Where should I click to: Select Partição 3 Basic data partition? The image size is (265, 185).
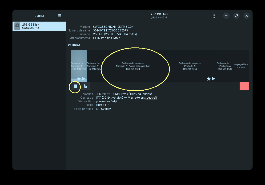pos(133,66)
